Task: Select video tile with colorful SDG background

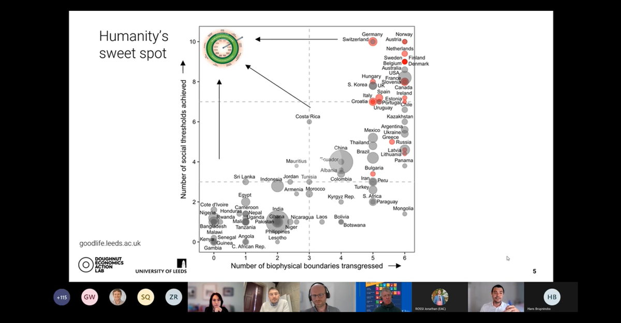Action: pyautogui.click(x=383, y=297)
